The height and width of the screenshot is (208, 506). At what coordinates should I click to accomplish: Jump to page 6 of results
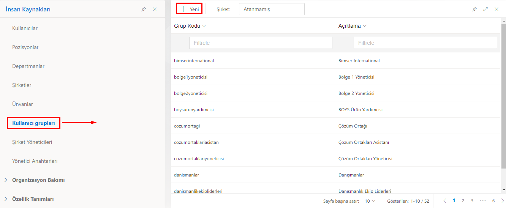click(493, 201)
